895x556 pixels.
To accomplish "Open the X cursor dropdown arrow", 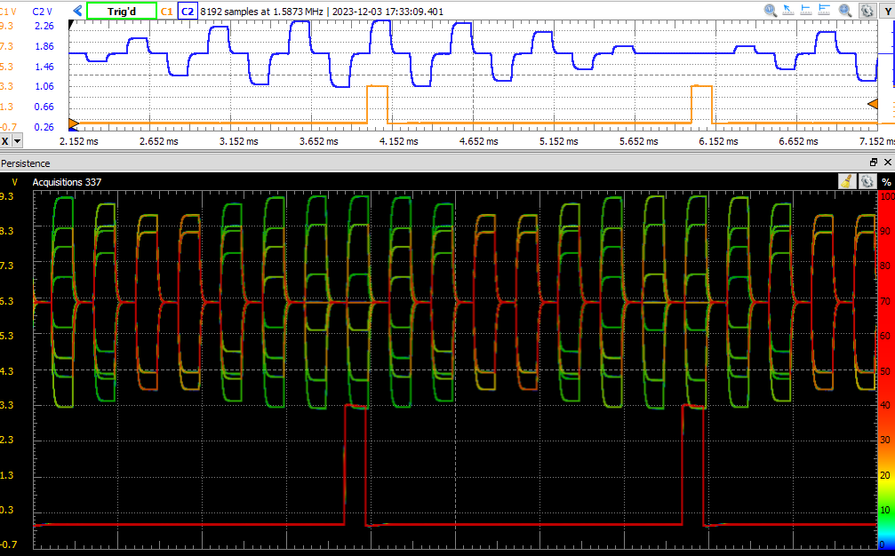I will [x=17, y=141].
